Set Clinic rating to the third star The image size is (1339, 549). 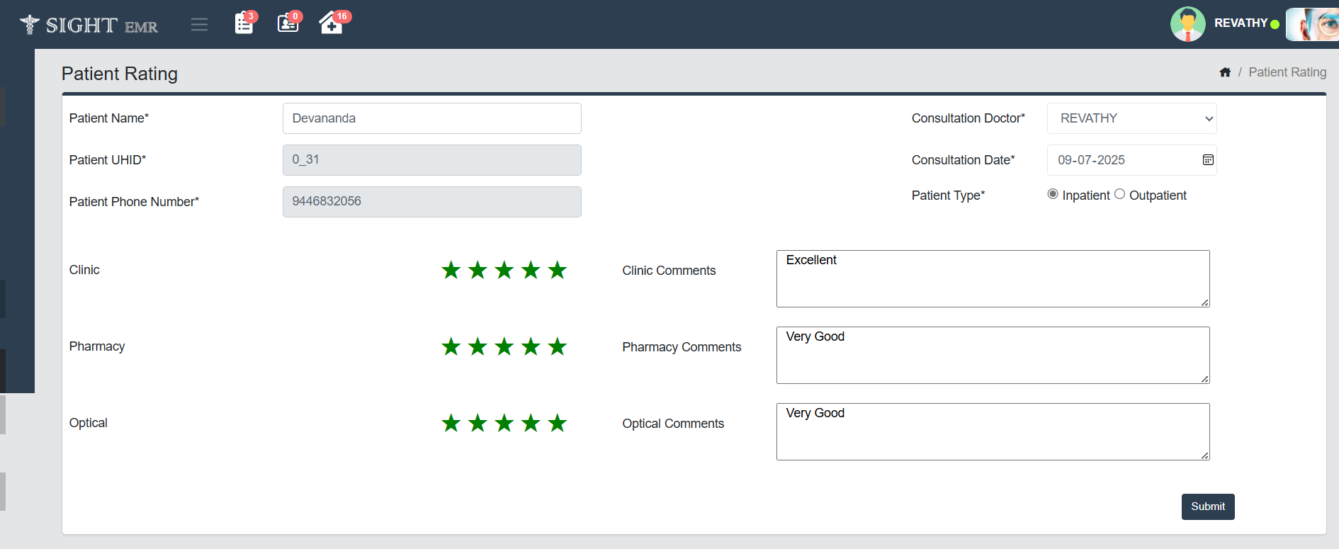click(x=504, y=270)
